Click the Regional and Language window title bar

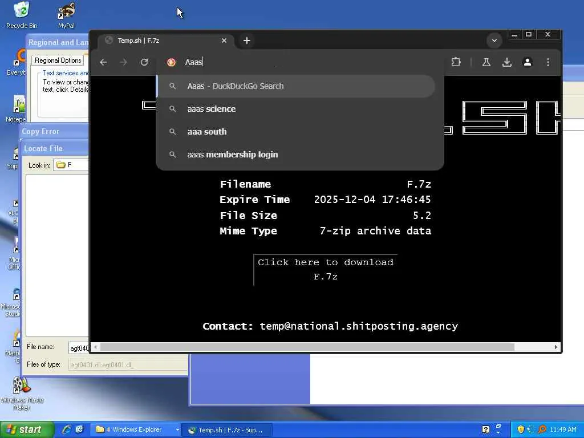(x=58, y=42)
